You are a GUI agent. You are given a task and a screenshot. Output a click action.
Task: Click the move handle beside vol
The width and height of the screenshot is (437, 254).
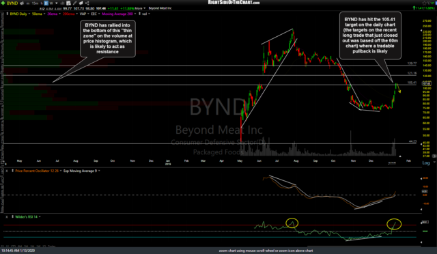pos(139,14)
